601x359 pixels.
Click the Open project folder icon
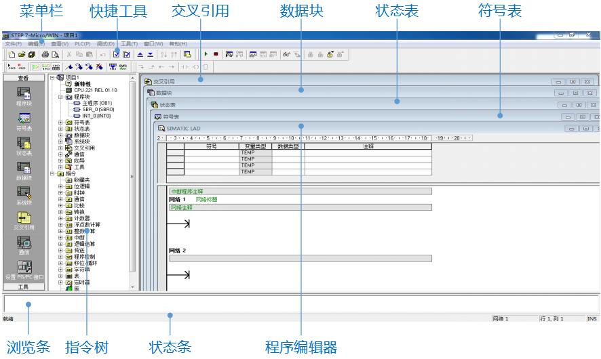tap(22, 54)
